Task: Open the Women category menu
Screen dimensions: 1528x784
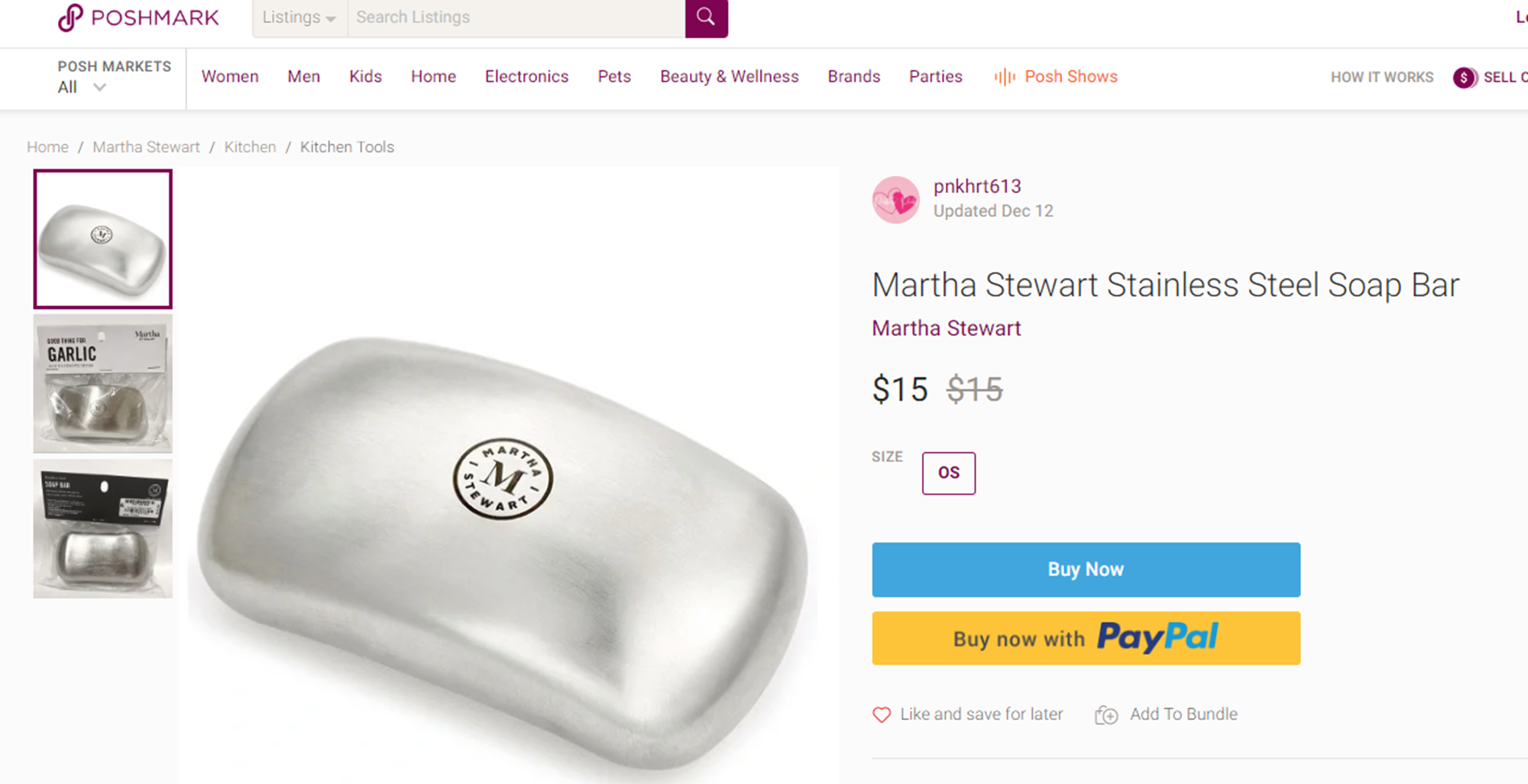Action: coord(230,77)
